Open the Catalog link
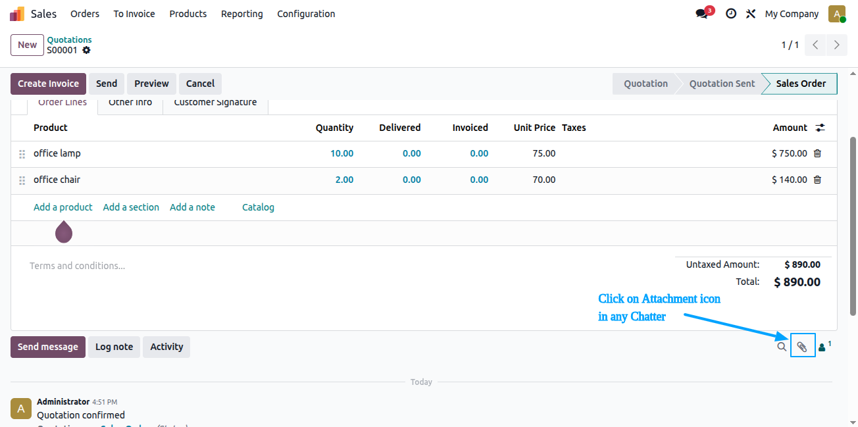This screenshot has width=858, height=427. [258, 207]
